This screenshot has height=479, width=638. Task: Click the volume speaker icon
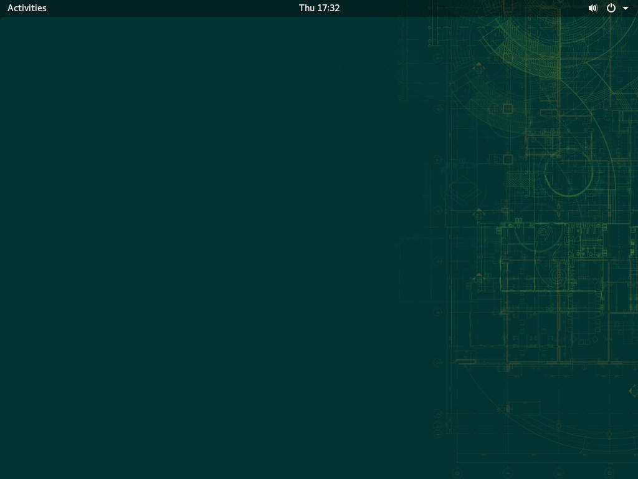pyautogui.click(x=593, y=8)
